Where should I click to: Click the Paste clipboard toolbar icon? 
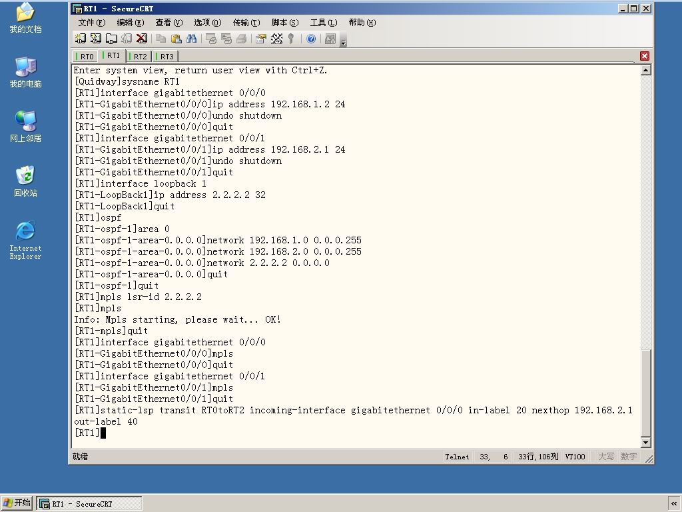tap(176, 39)
